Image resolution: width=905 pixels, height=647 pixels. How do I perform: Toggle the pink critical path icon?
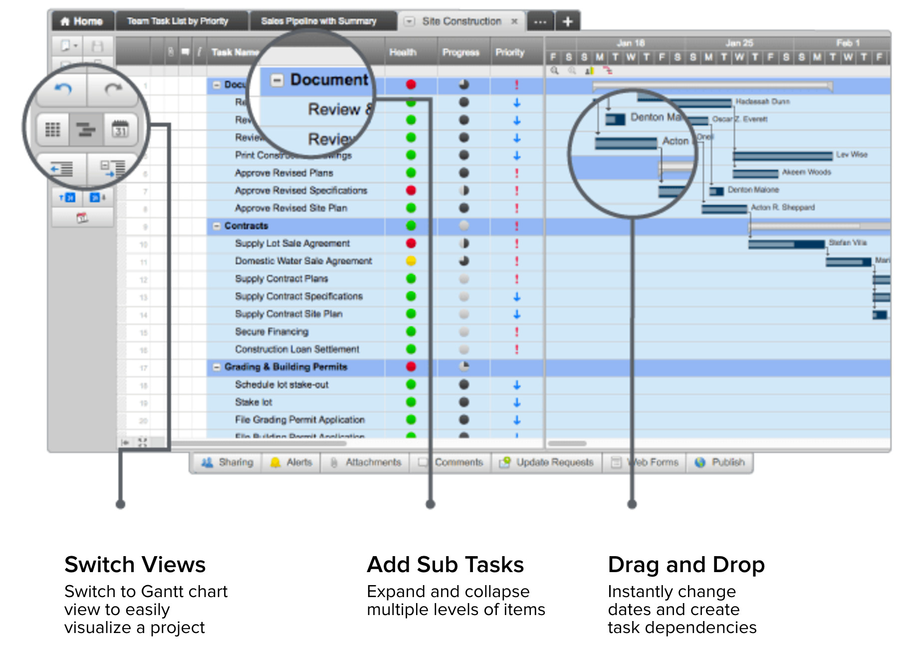pyautogui.click(x=607, y=70)
